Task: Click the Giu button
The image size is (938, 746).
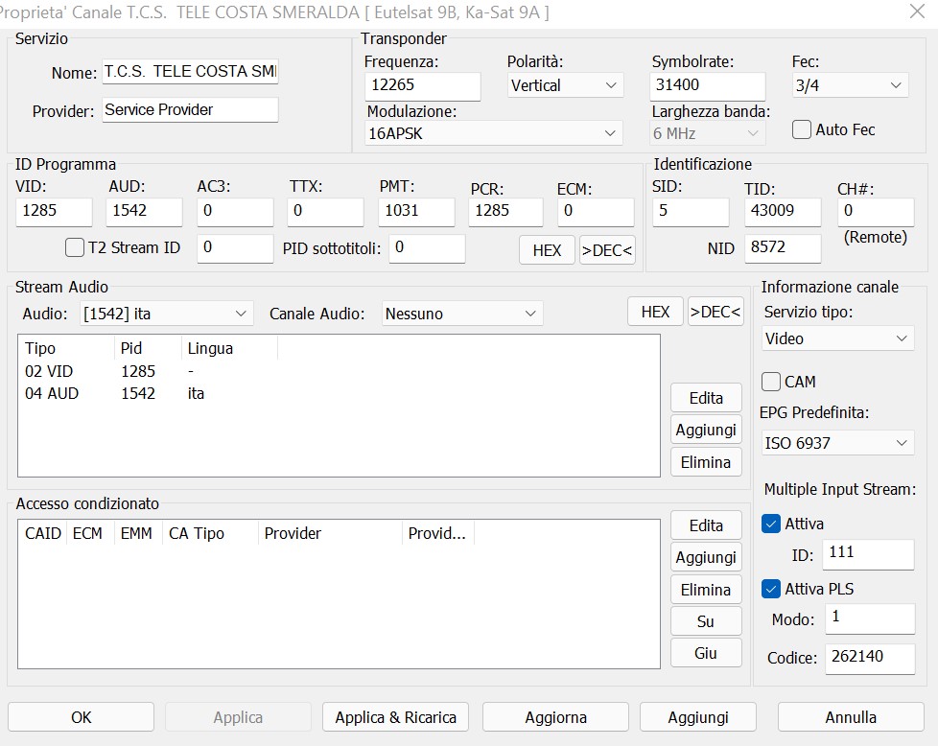Action: (706, 653)
